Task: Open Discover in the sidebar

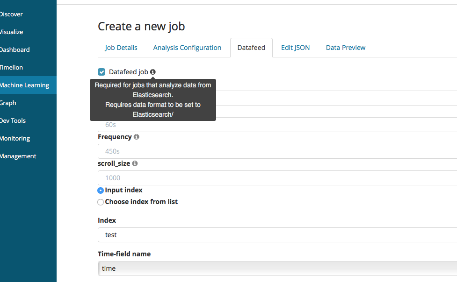Action: click(11, 14)
